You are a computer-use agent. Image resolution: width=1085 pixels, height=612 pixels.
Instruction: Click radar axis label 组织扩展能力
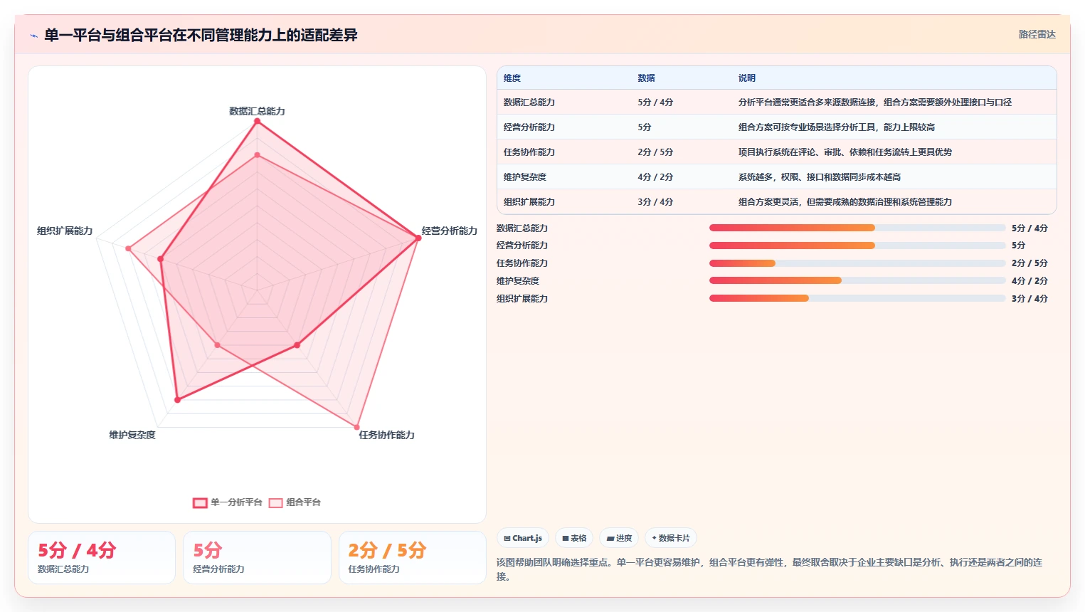[65, 231]
